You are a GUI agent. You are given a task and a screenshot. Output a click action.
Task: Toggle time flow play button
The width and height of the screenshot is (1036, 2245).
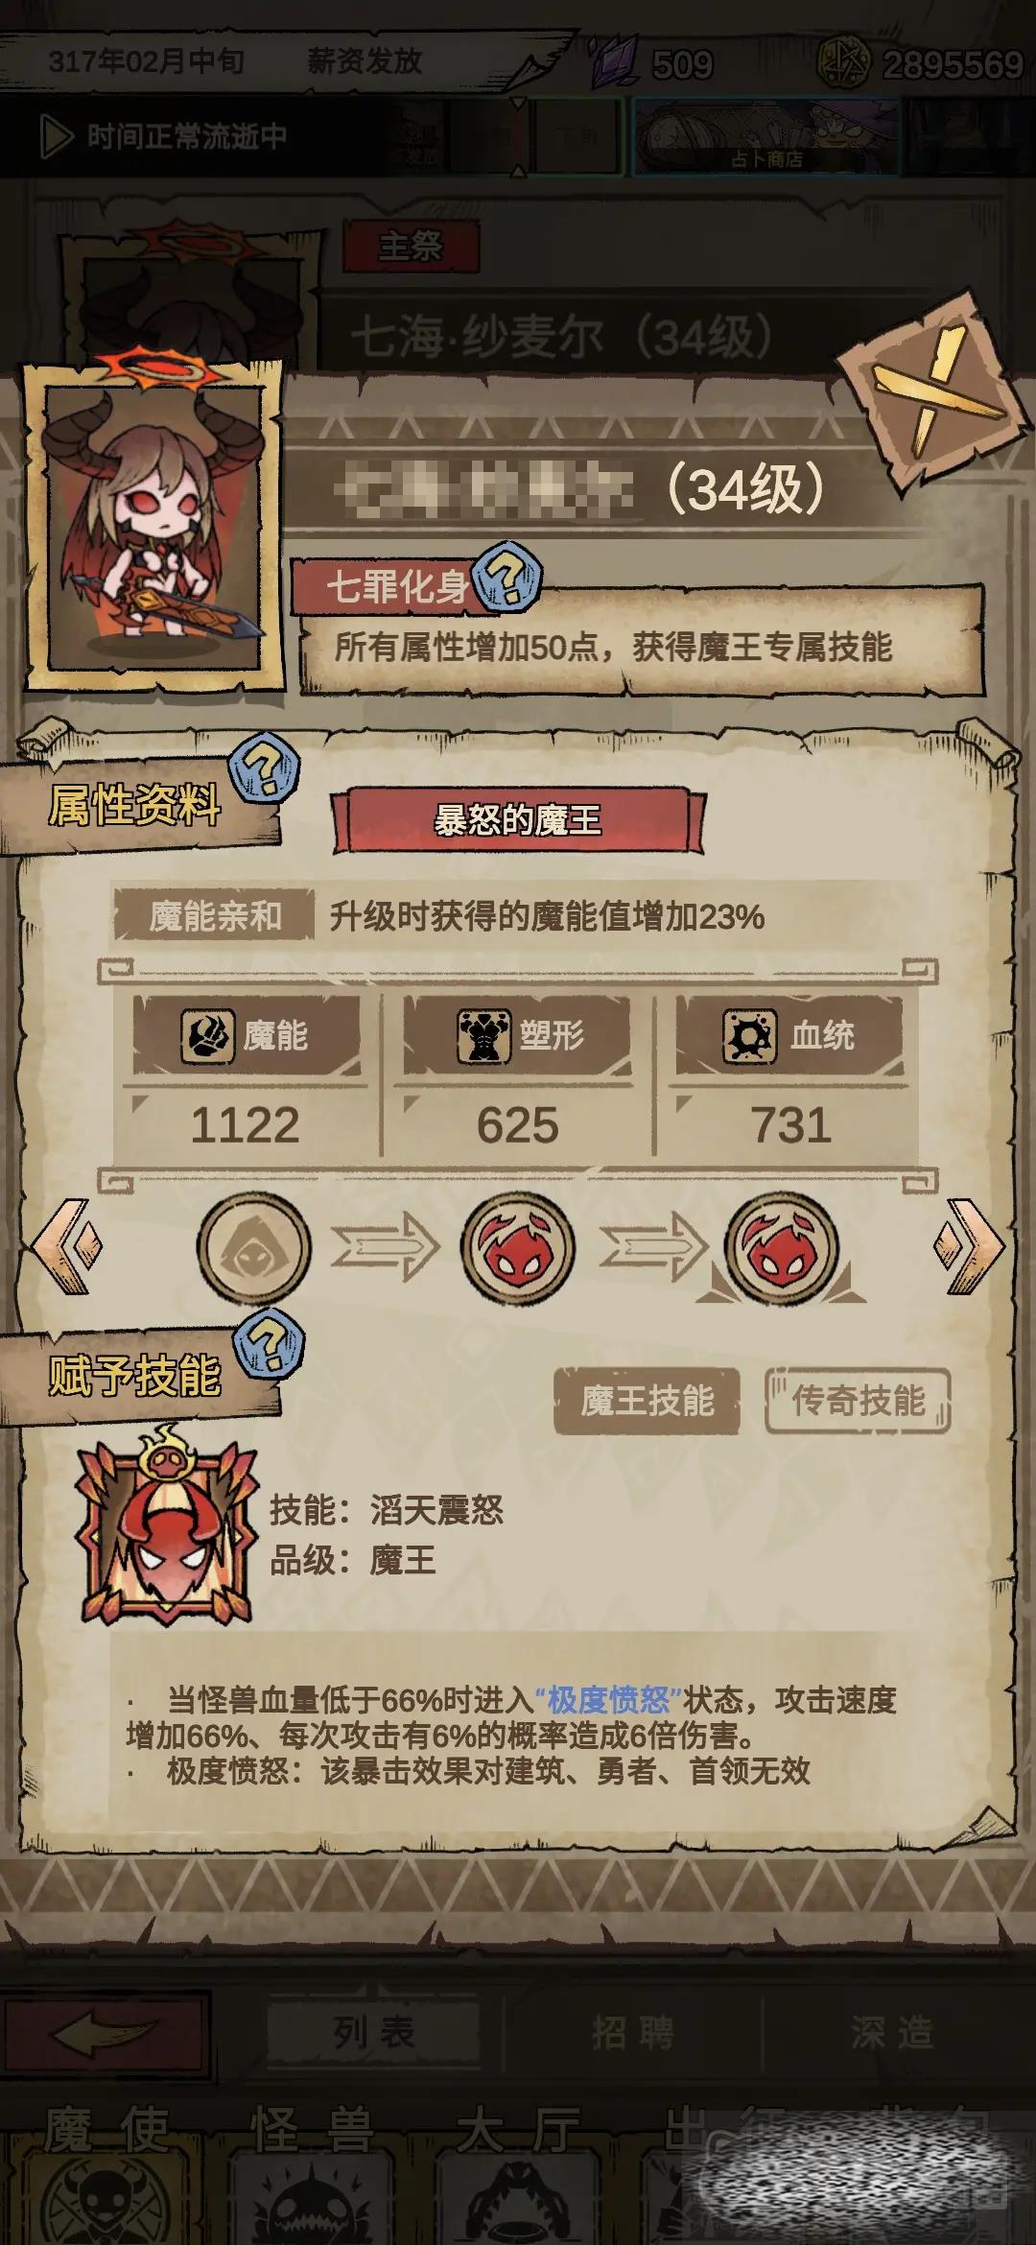(x=56, y=136)
